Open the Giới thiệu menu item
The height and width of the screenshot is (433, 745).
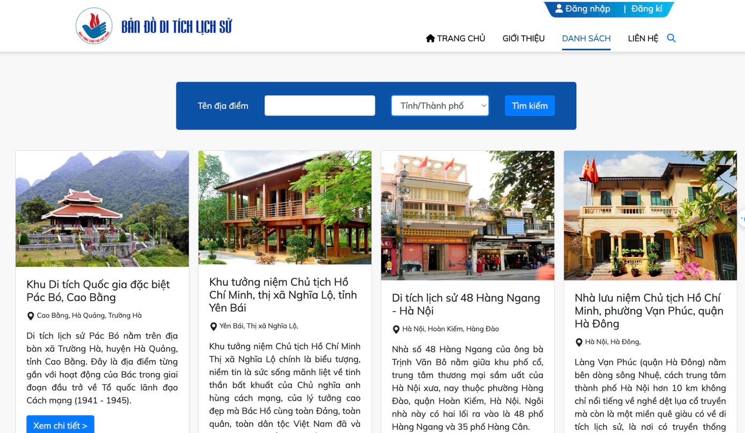coord(524,38)
